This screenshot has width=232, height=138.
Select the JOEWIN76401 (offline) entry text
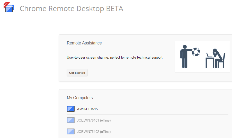tap(94, 120)
